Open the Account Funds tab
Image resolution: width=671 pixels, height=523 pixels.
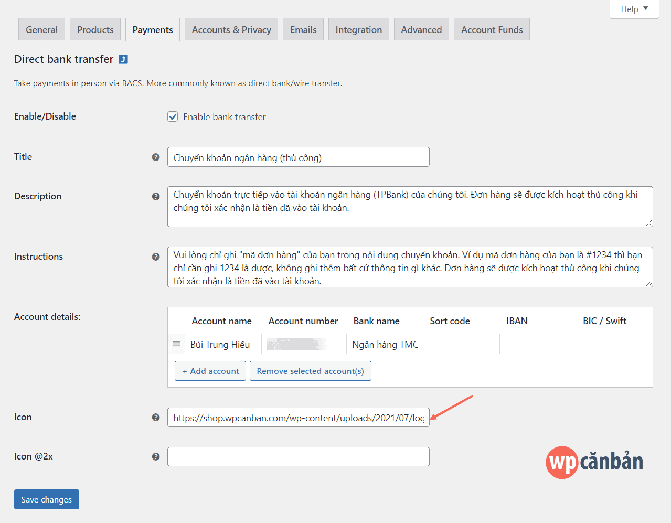tap(492, 30)
